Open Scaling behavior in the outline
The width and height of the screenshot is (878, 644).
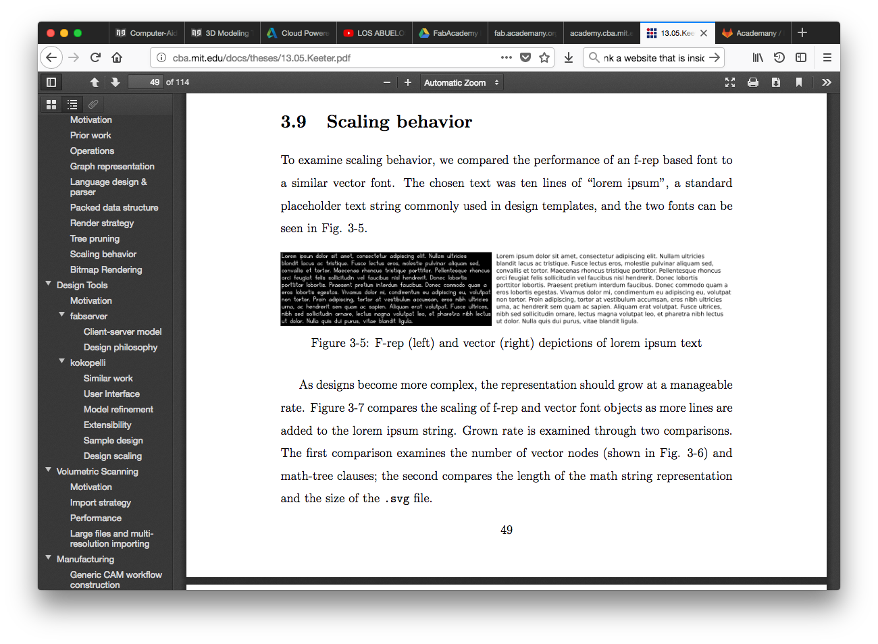pyautogui.click(x=103, y=254)
